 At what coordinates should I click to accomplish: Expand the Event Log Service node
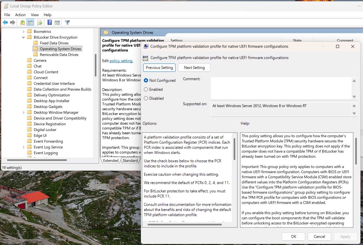23,147
